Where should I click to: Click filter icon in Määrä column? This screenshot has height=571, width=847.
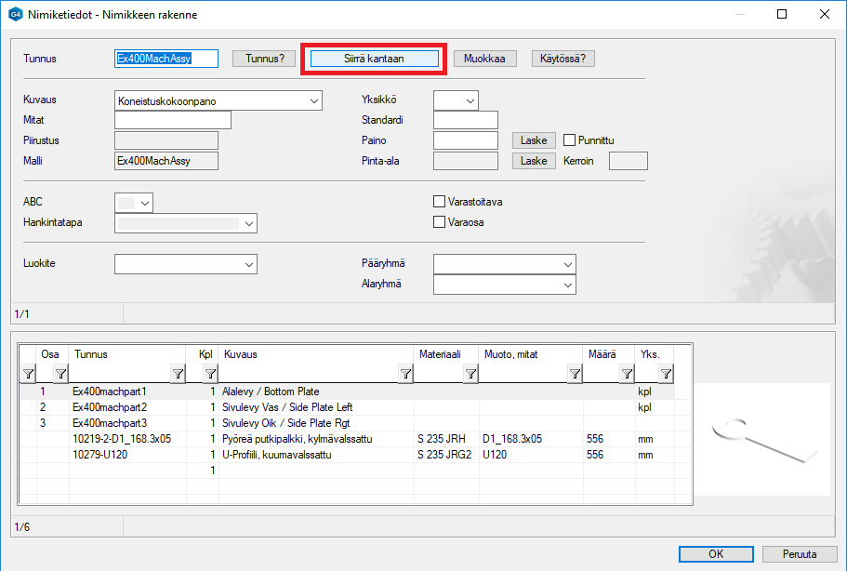coord(627,374)
